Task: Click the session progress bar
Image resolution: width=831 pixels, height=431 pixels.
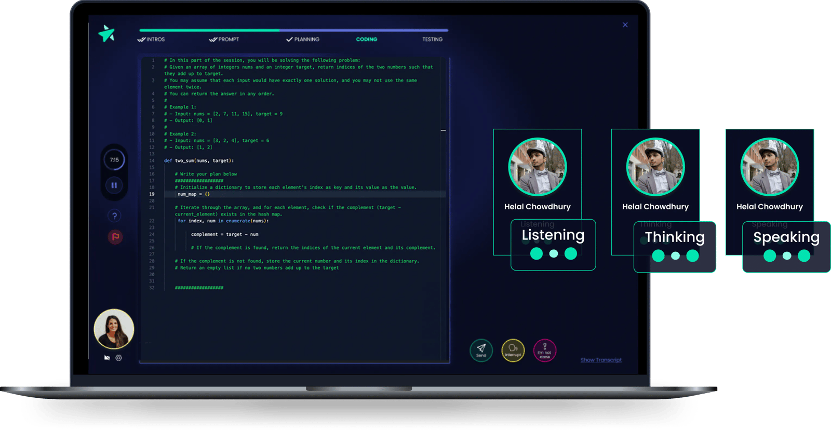Action: [293, 30]
